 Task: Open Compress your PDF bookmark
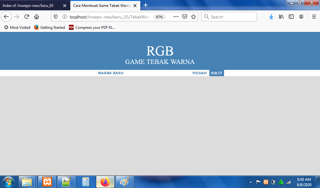pos(92,27)
